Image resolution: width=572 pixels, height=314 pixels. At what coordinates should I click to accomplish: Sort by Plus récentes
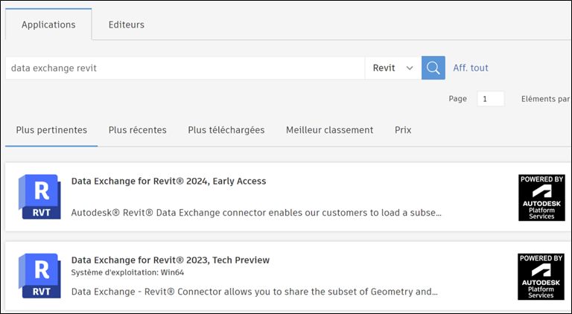pos(138,130)
